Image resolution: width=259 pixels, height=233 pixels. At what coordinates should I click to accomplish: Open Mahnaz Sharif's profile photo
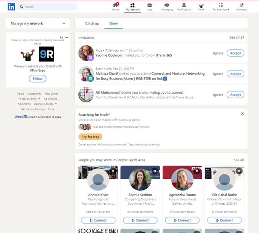coord(86,74)
